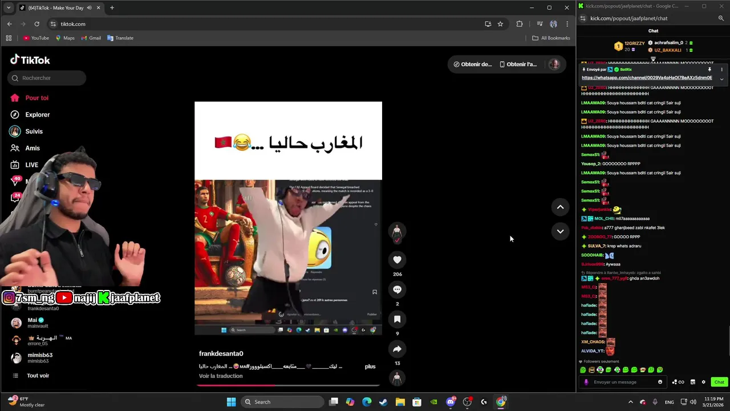The height and width of the screenshot is (411, 730).
Task: Open creator avatar beside the video
Action: tap(398, 232)
